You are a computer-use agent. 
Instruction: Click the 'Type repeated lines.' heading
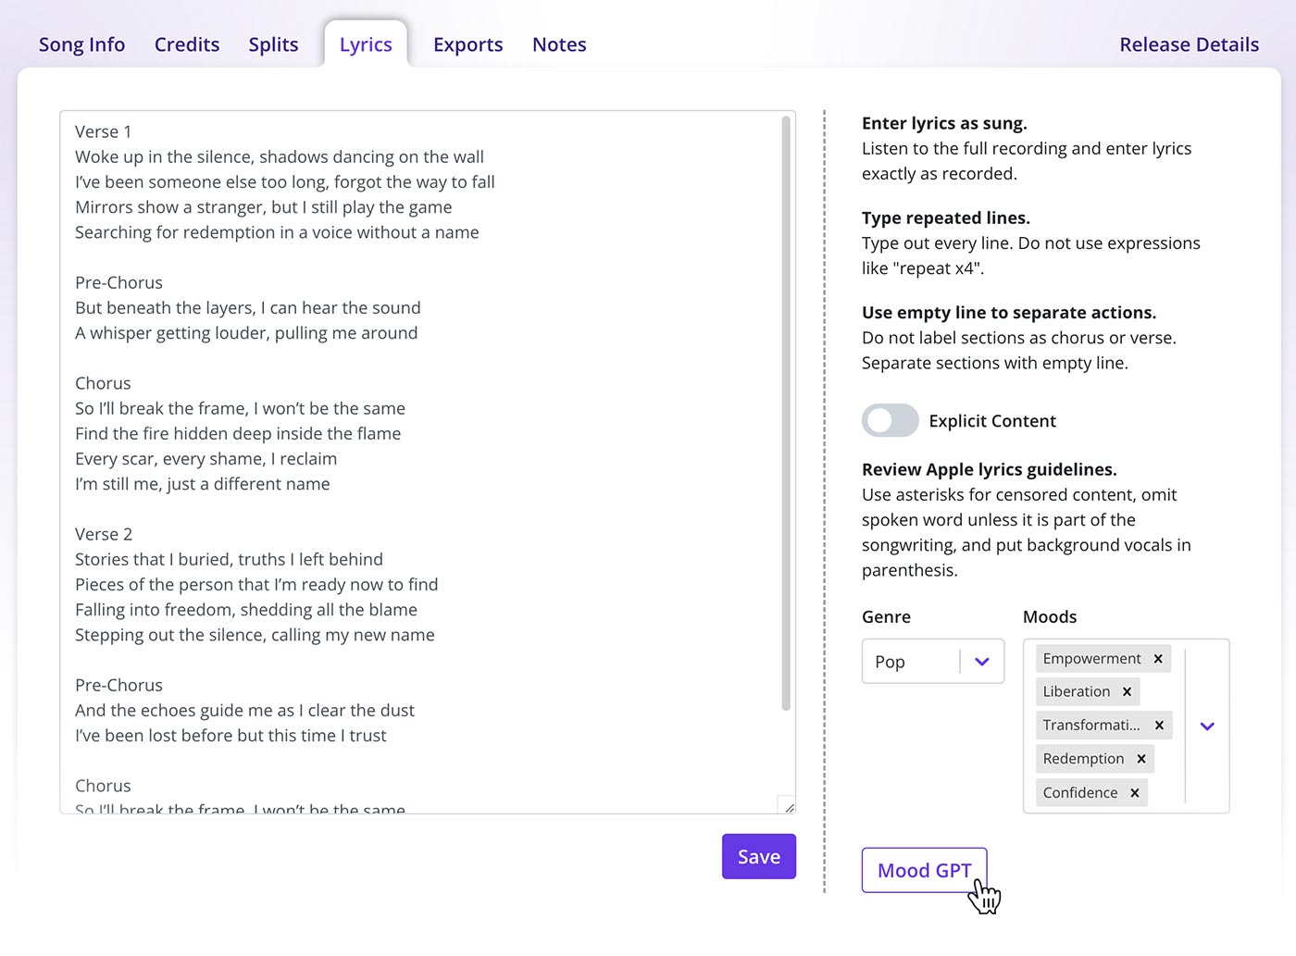tap(945, 218)
